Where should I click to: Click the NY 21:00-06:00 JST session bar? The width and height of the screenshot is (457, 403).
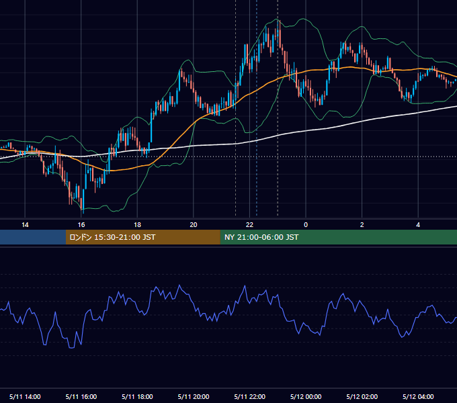click(x=338, y=237)
